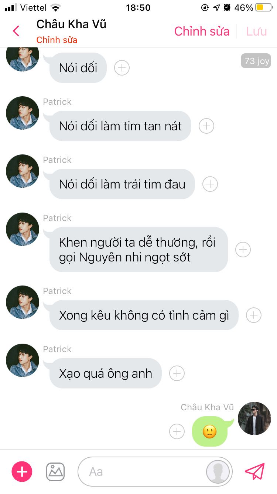
Task: Tap the pink 'Chỉnh sửa' header button
Action: click(202, 31)
